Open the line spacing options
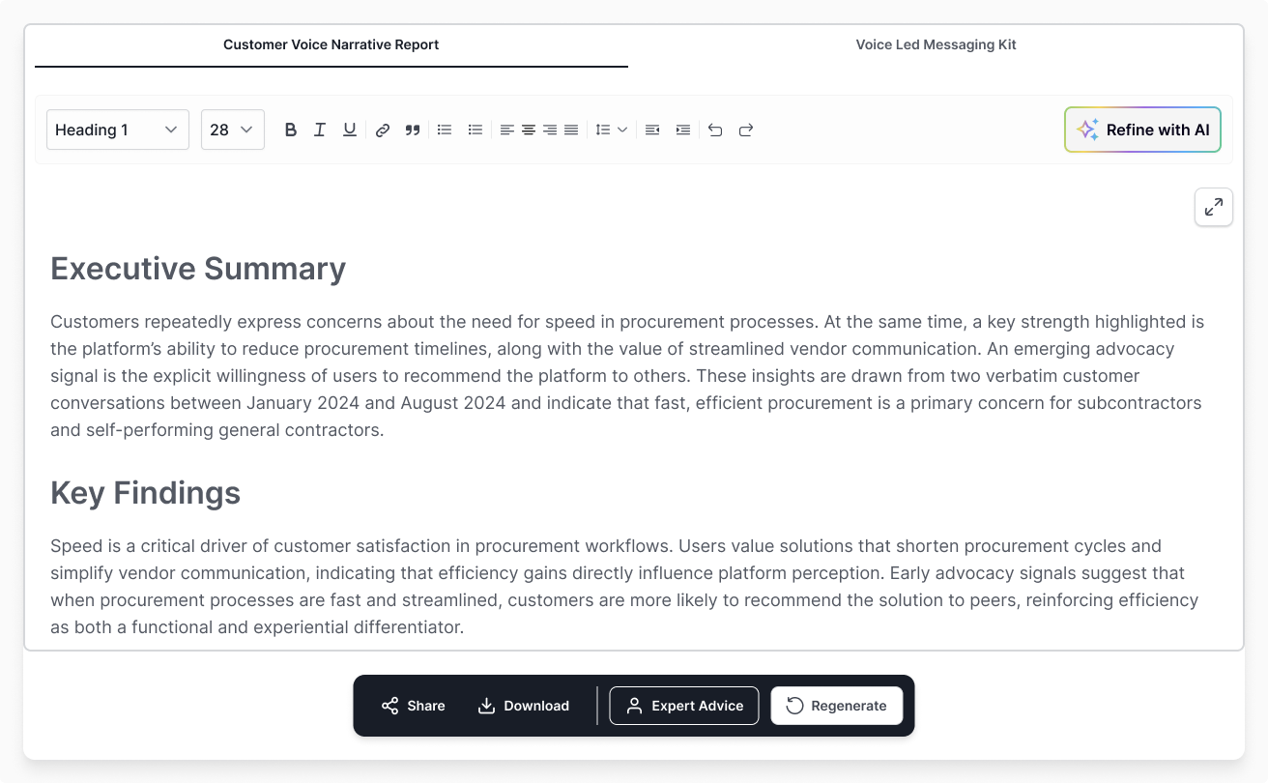 click(x=611, y=129)
